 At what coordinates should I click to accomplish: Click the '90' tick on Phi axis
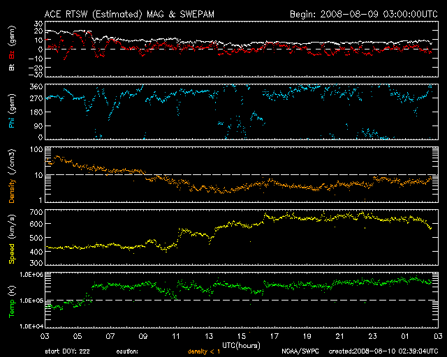tap(38, 126)
